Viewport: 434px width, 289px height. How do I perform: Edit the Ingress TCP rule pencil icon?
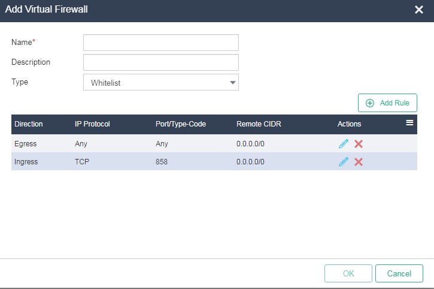(344, 162)
